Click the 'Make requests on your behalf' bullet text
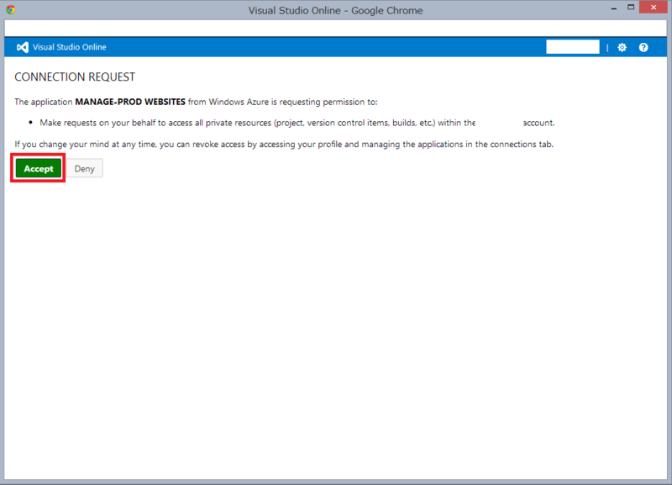Screen dimensions: 672x485 297,123
